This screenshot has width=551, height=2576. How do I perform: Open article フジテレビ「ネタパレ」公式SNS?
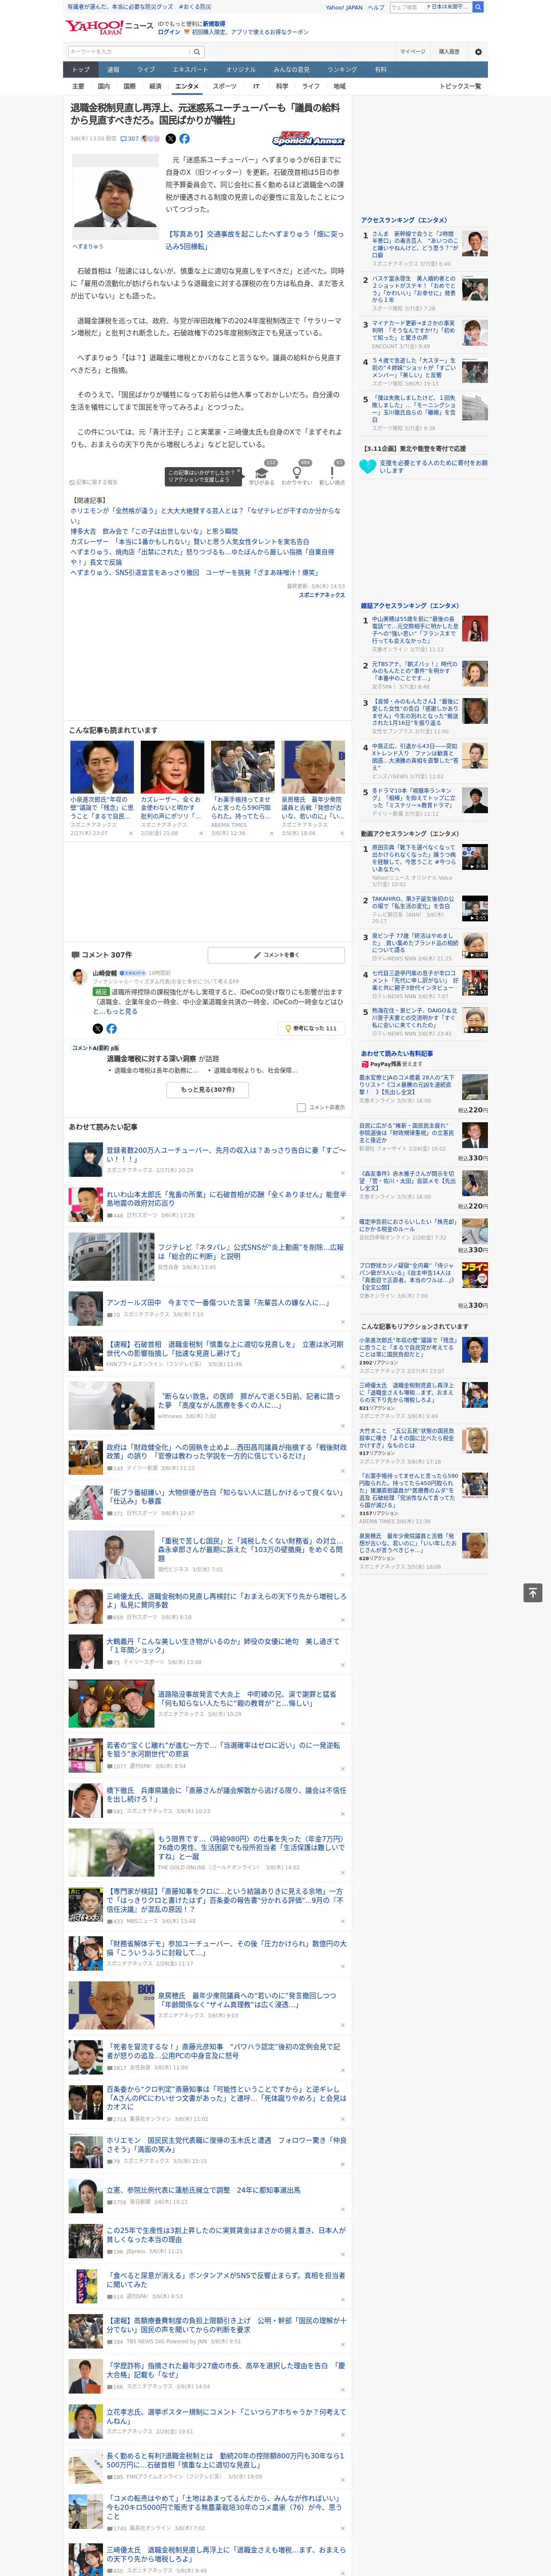click(250, 1251)
